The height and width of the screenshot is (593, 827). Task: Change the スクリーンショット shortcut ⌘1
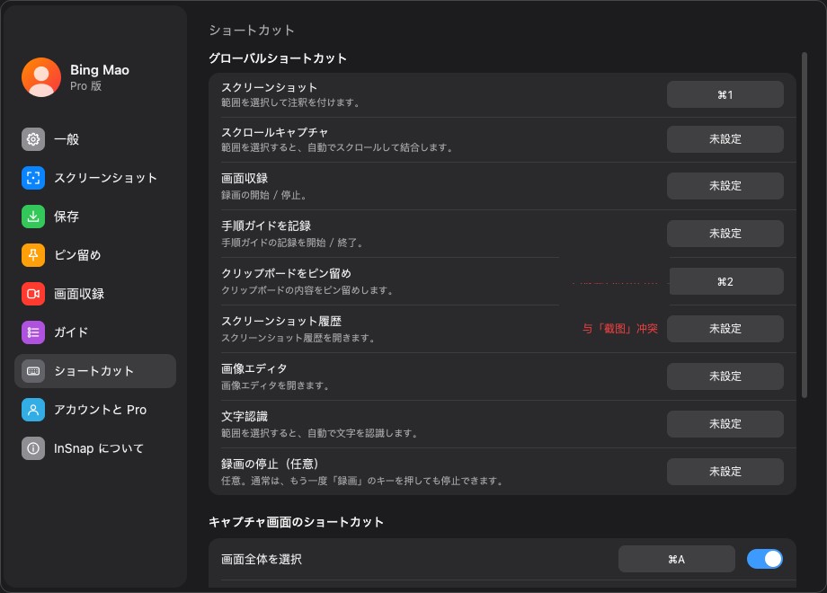point(725,95)
